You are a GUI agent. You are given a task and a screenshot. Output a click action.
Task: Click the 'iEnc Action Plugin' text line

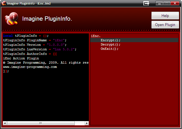pos(21,58)
